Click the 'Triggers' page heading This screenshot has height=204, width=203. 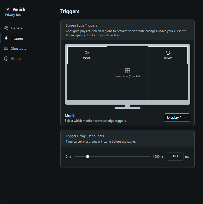[70, 11]
